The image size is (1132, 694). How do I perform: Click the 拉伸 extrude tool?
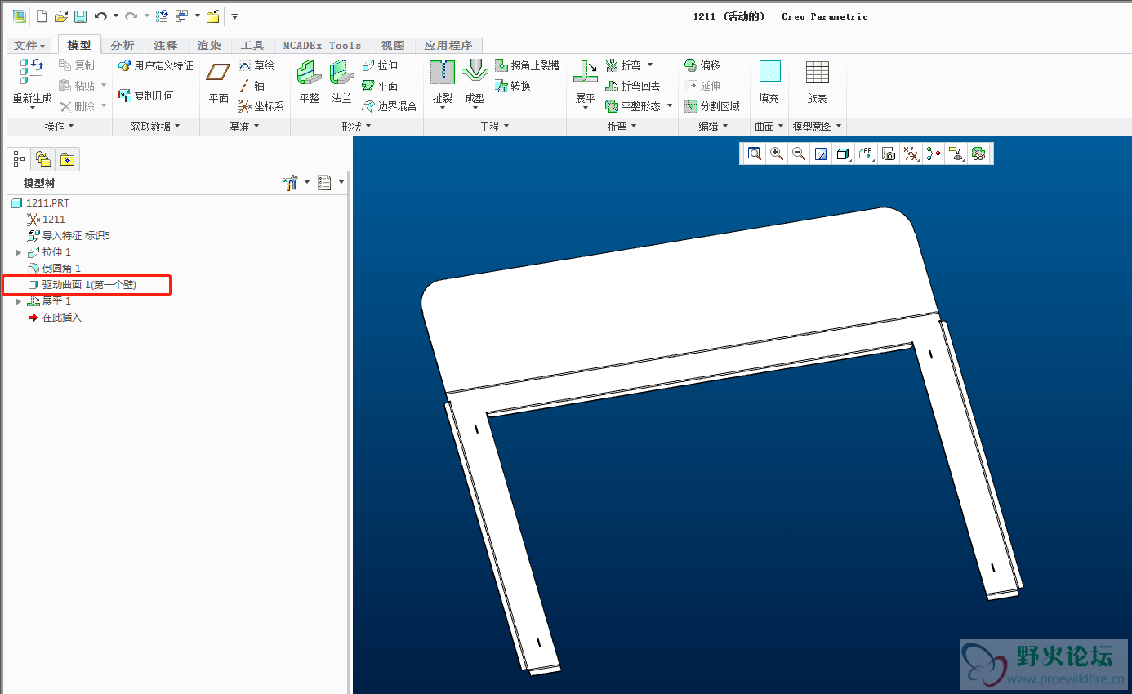click(x=380, y=65)
